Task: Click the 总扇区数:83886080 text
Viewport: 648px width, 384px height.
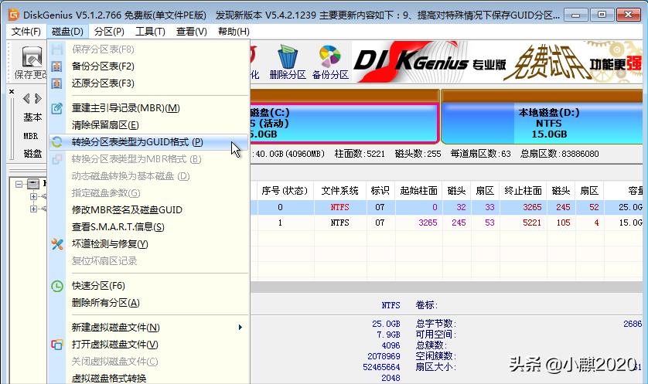Action: point(560,154)
